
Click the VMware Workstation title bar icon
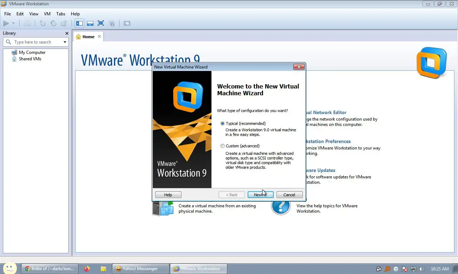pyautogui.click(x=4, y=4)
